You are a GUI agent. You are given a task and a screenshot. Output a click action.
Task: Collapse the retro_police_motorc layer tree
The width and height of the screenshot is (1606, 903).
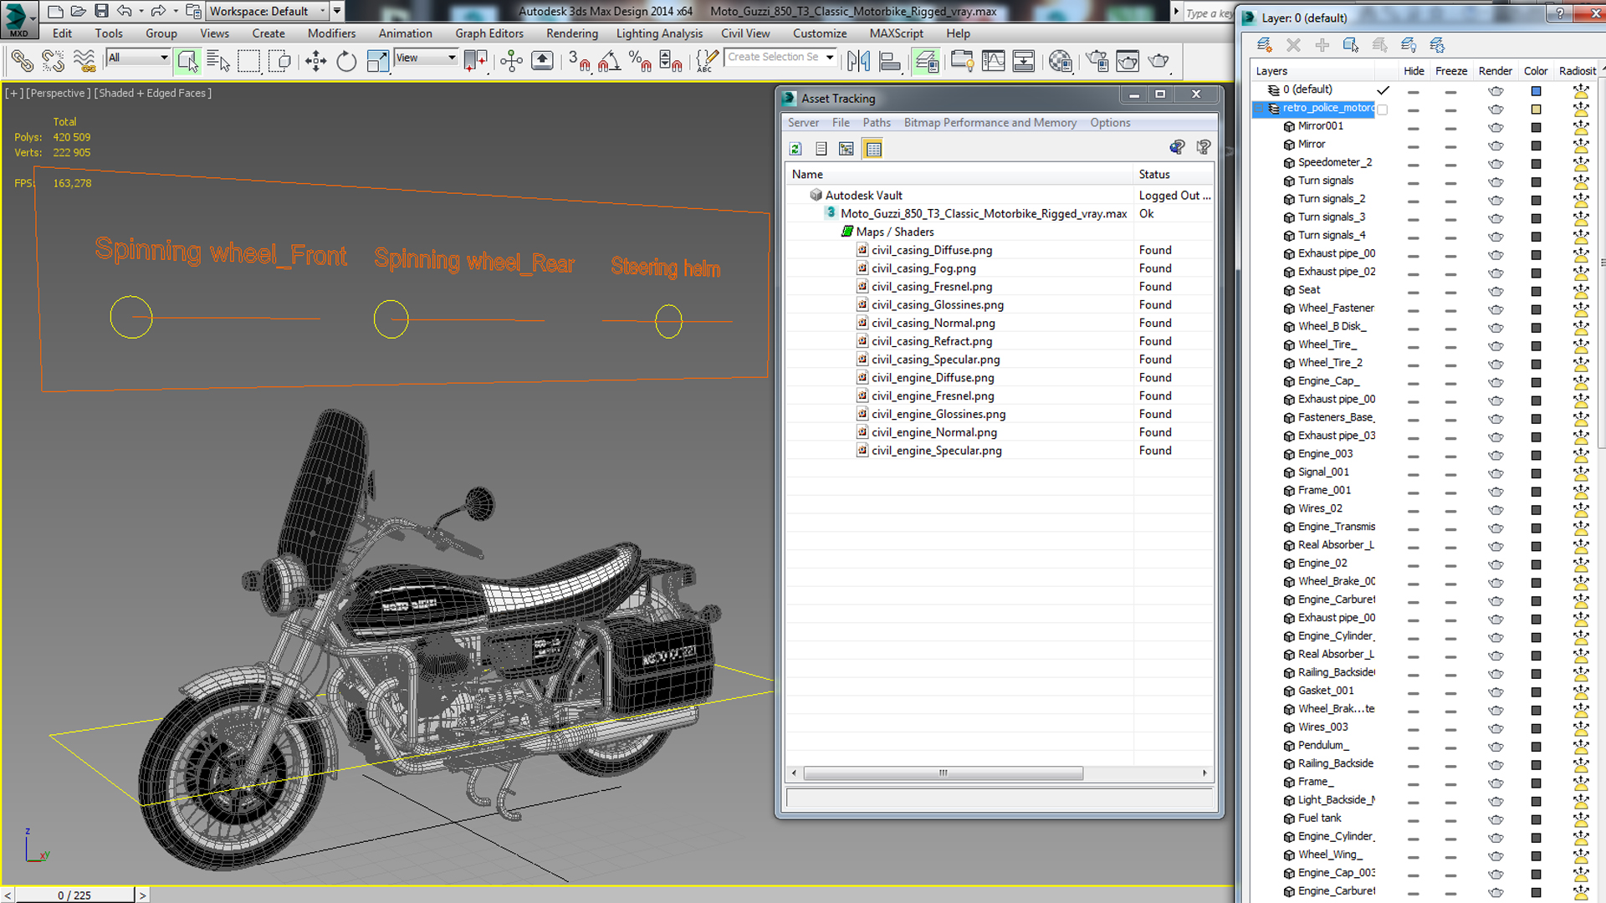pos(1260,108)
